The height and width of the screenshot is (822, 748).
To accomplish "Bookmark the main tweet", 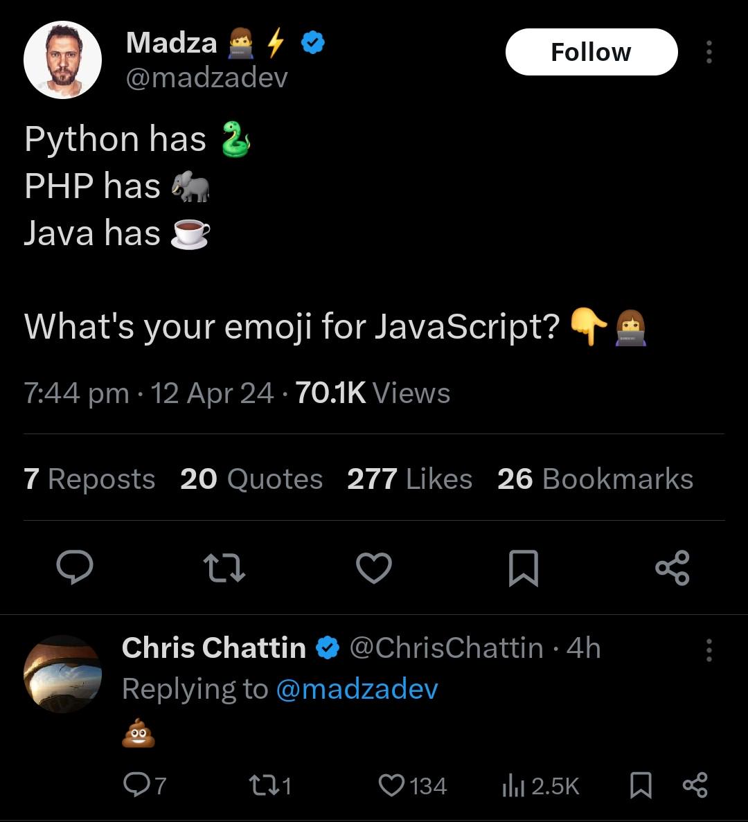I will point(523,568).
